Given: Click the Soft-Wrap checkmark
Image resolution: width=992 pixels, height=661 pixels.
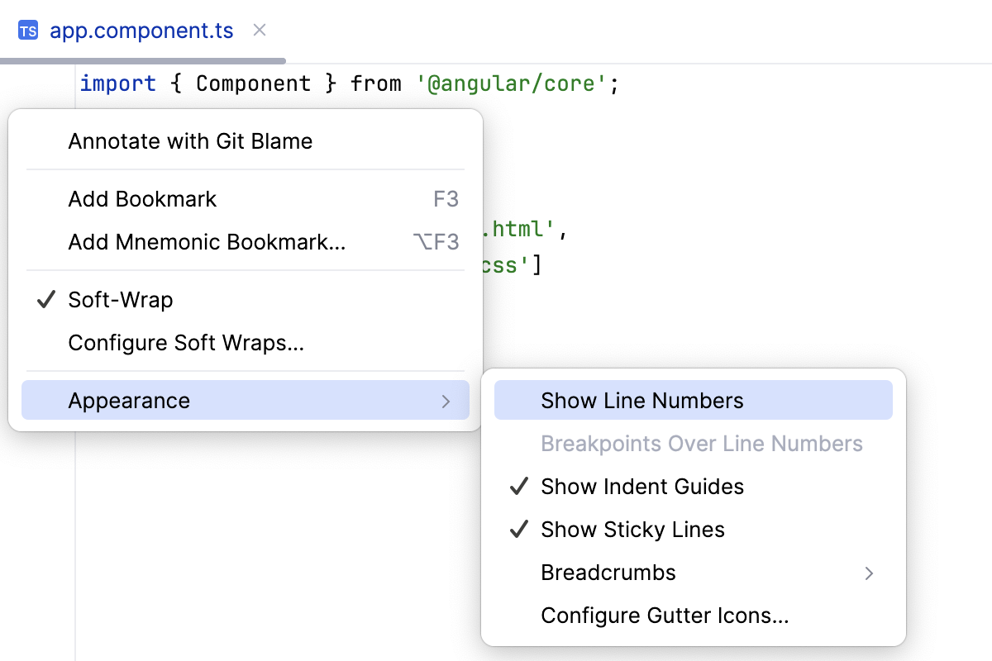Looking at the screenshot, I should point(45,299).
